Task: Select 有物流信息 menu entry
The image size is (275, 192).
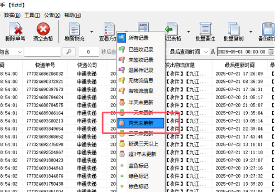Action: (141, 91)
